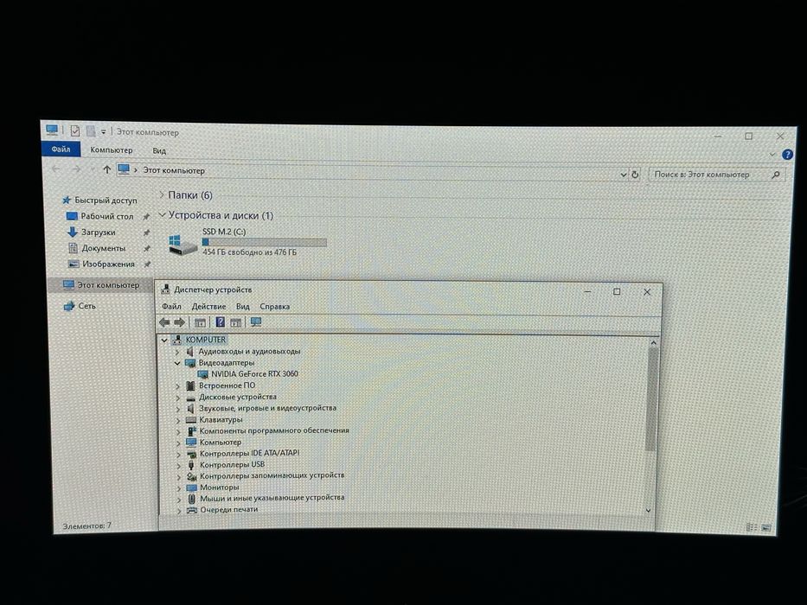Viewport: 807px width, 605px height.
Task: Open Explorer help via the blue question mark
Action: [x=787, y=155]
